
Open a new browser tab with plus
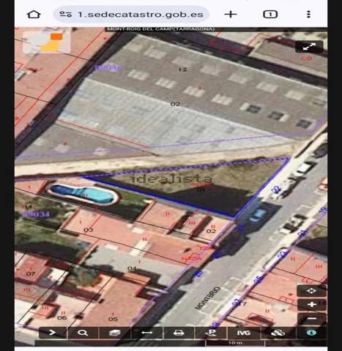coord(231,14)
